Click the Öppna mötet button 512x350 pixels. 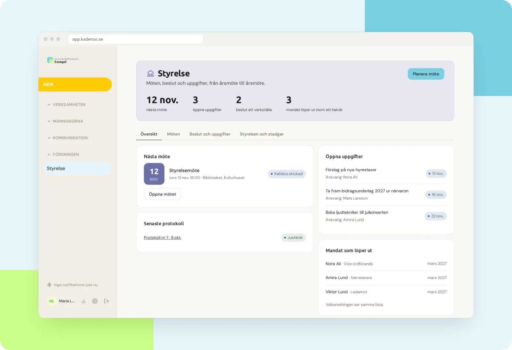[x=163, y=194]
